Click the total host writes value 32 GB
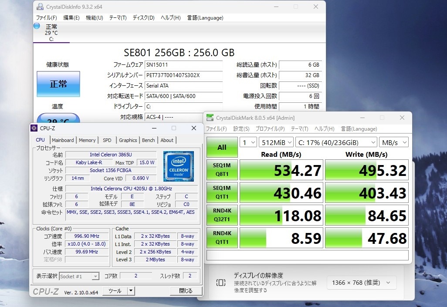Screen dimensions: 447x307 301,75
